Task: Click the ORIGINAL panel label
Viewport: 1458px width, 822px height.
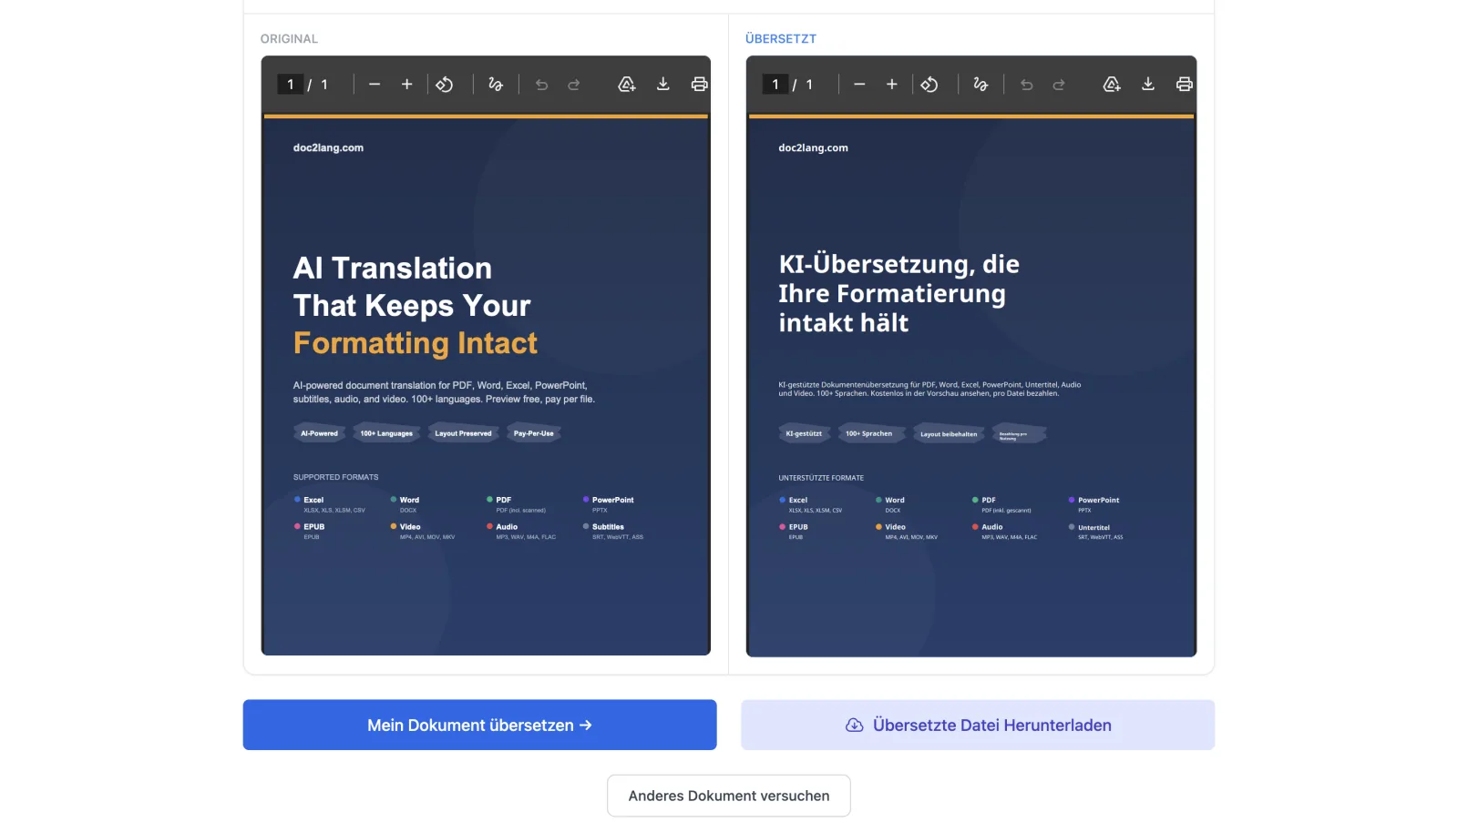Action: 289,39
